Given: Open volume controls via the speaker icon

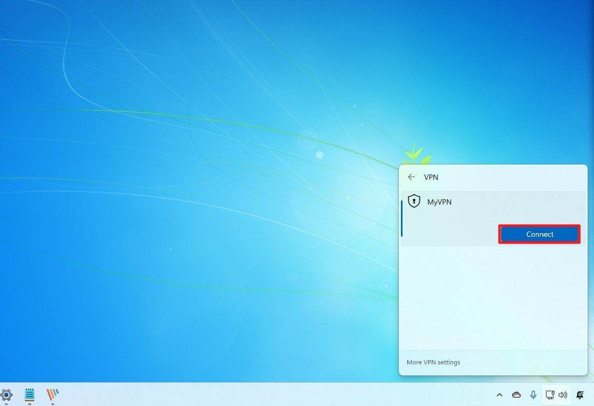Looking at the screenshot, I should (x=563, y=395).
